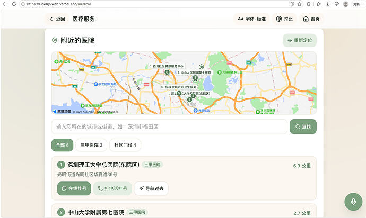Click the 重新定位 relocate button
This screenshot has height=218, width=366.
point(300,40)
